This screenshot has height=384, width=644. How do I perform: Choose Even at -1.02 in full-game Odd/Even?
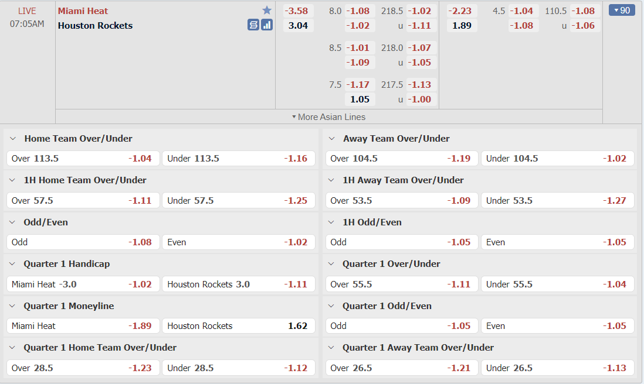(239, 242)
